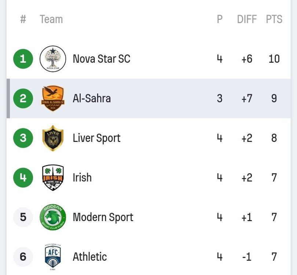Open the Nova Star SC team name

click(x=101, y=59)
